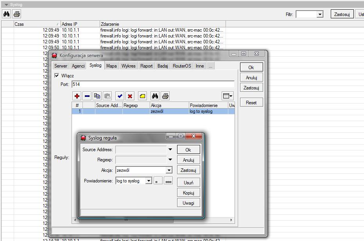
Task: Open the columns selector dropdown icon
Action: point(228,96)
